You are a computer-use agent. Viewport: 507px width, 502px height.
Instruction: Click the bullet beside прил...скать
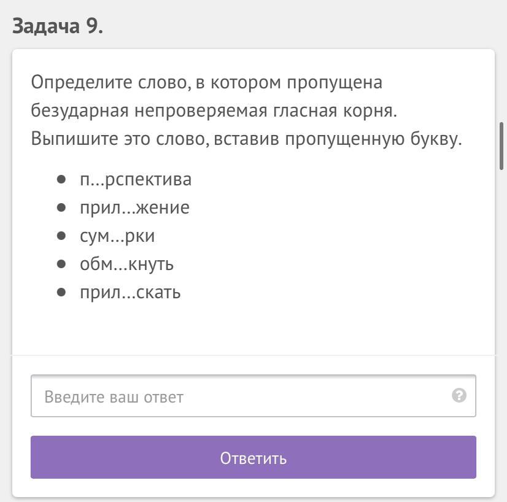(61, 292)
